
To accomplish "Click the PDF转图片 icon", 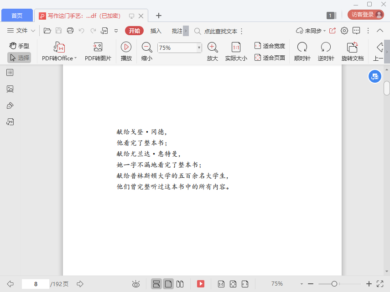I will [x=98, y=48].
